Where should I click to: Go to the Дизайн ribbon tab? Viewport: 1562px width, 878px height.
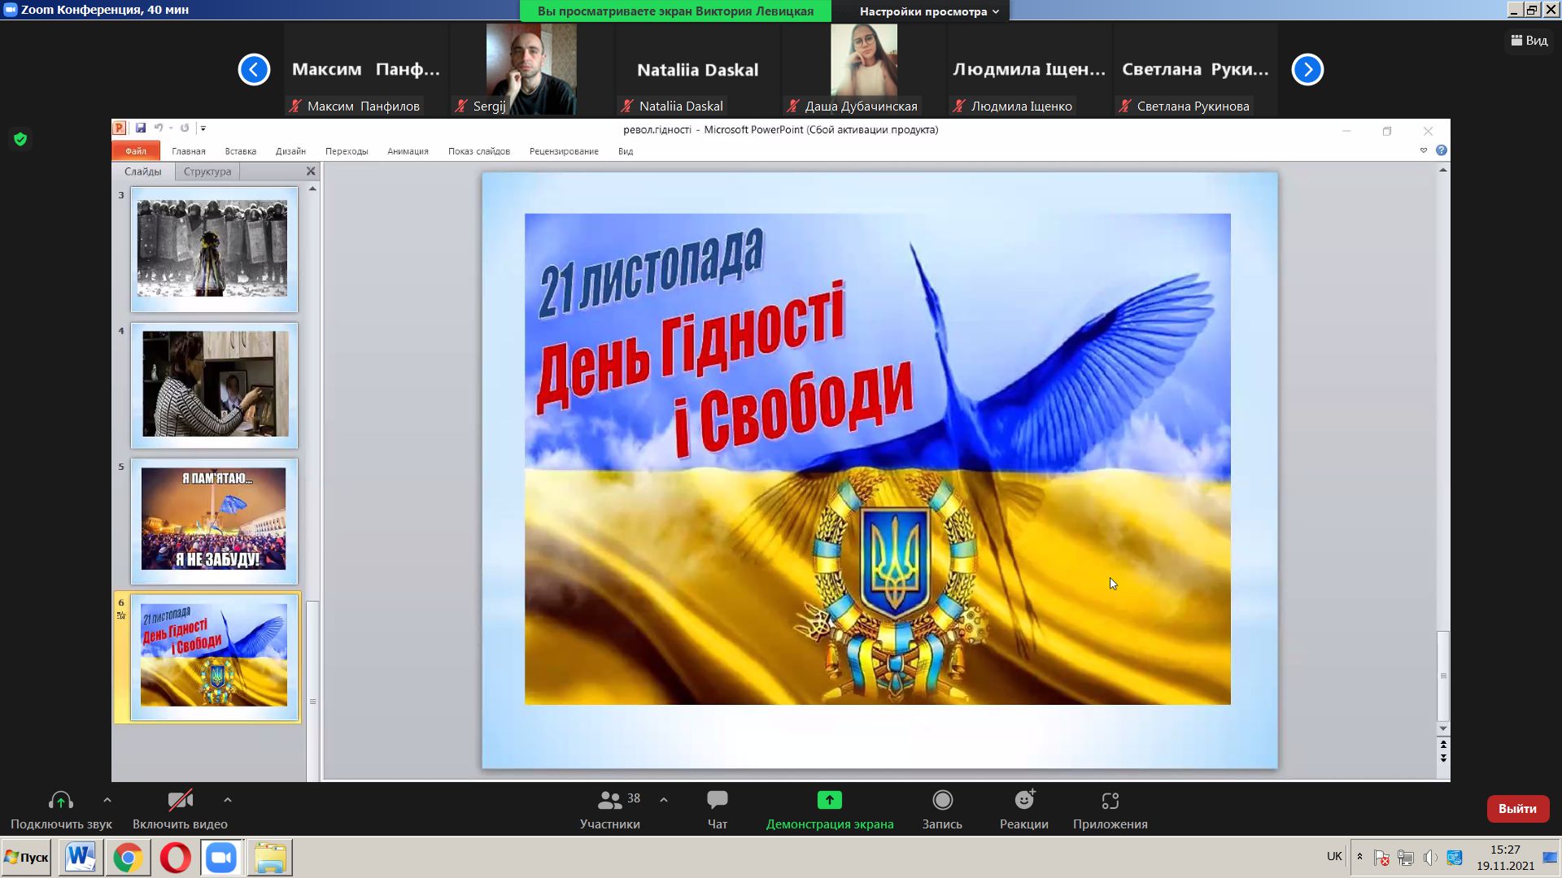click(290, 151)
